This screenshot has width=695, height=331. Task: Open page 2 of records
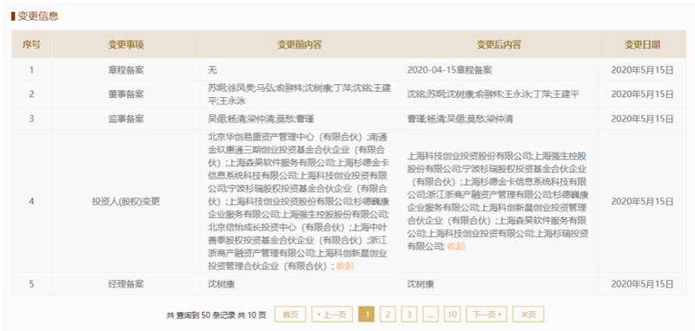[x=387, y=315]
